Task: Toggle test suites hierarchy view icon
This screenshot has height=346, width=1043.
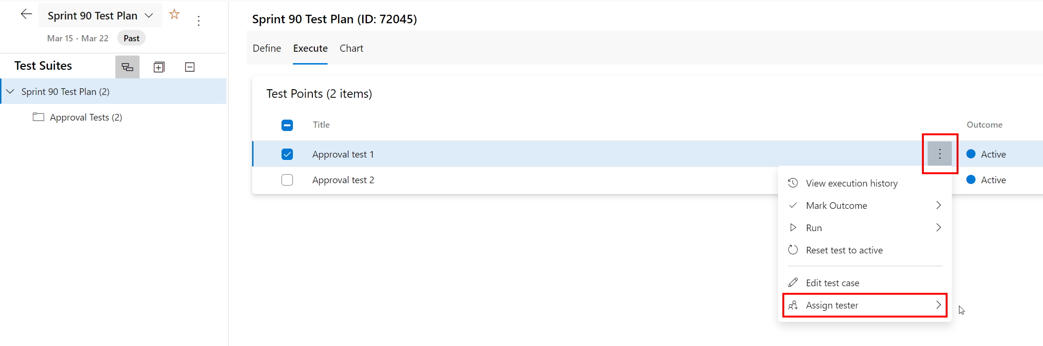Action: click(x=127, y=67)
